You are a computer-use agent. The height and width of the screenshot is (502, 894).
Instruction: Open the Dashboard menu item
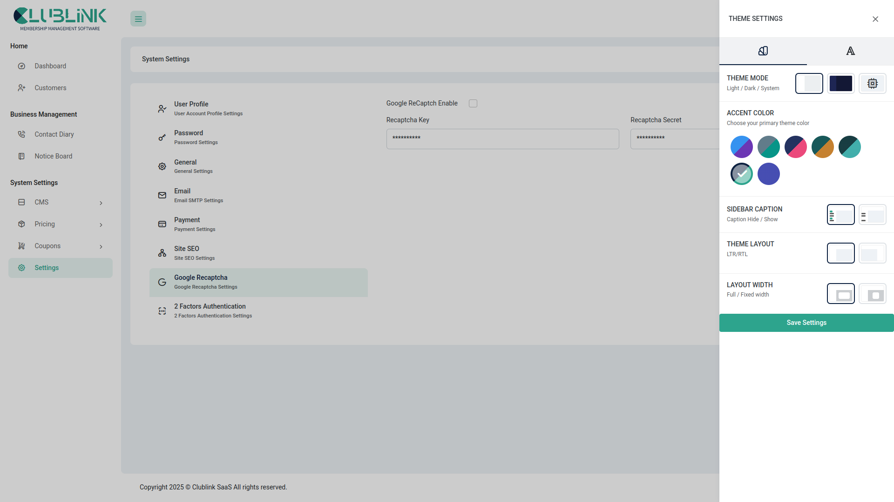coord(50,66)
